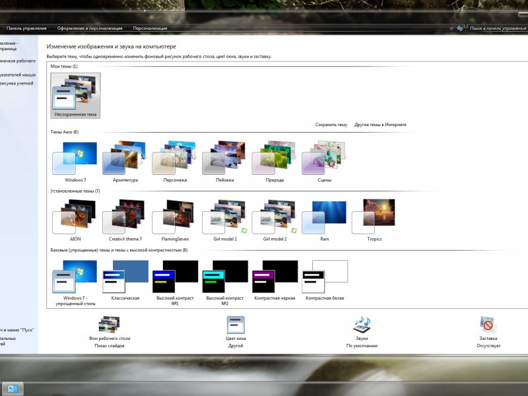Select Windows 7 - упрощенный стиль theme

75,283
